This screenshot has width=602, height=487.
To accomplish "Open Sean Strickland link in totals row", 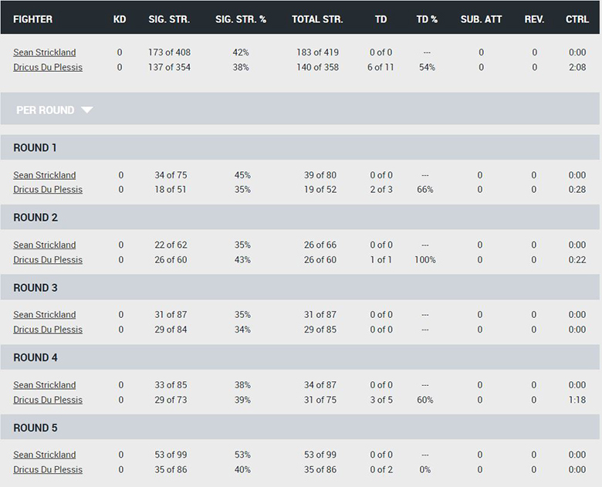I will coord(45,52).
